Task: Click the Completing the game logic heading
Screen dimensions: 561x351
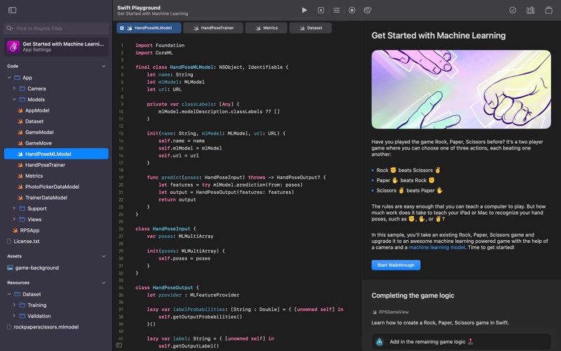Action: pyautogui.click(x=413, y=296)
